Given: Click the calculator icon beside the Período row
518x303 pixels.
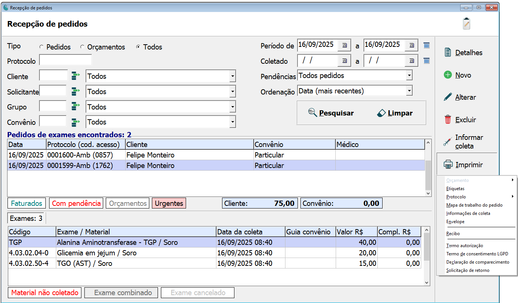Looking at the screenshot, I should (x=426, y=45).
